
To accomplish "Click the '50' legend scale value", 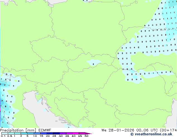I will pos(86,136).
